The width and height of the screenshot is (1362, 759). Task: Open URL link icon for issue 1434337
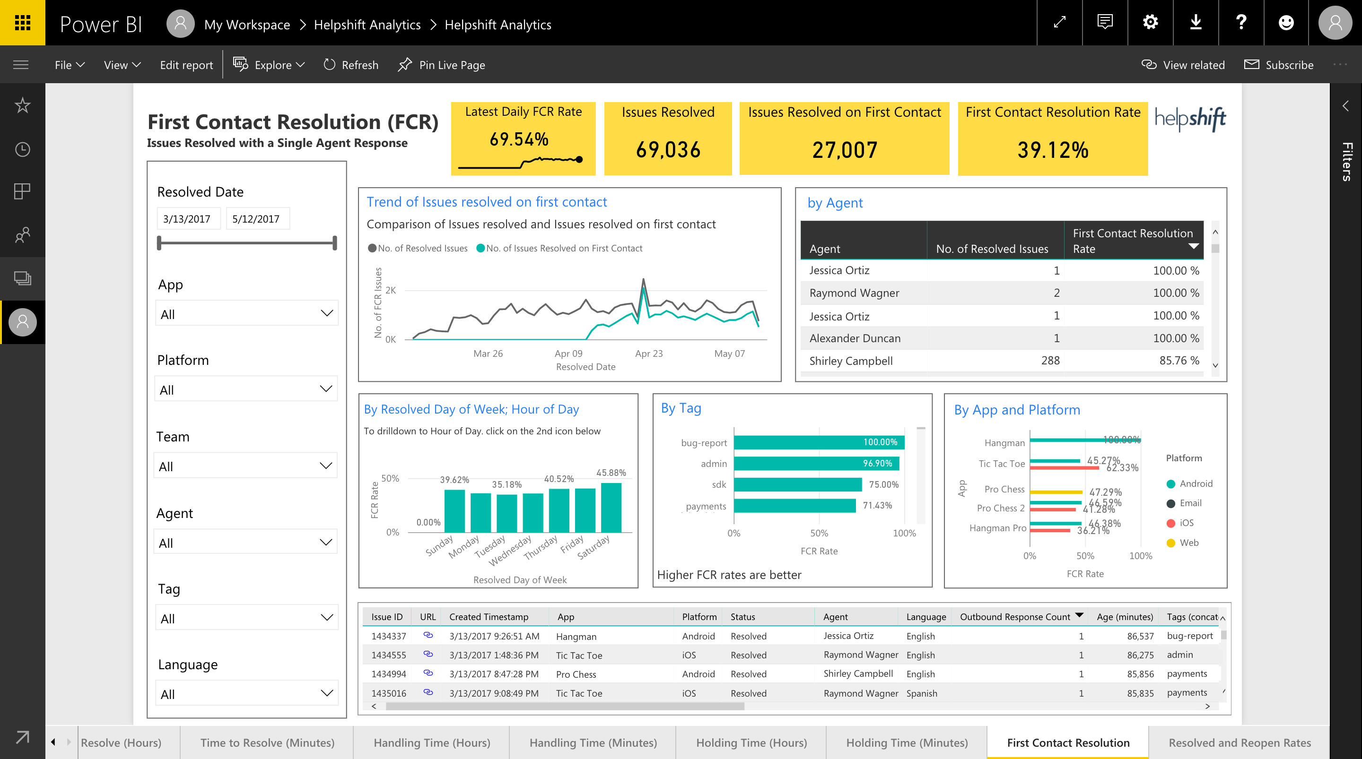tap(428, 635)
